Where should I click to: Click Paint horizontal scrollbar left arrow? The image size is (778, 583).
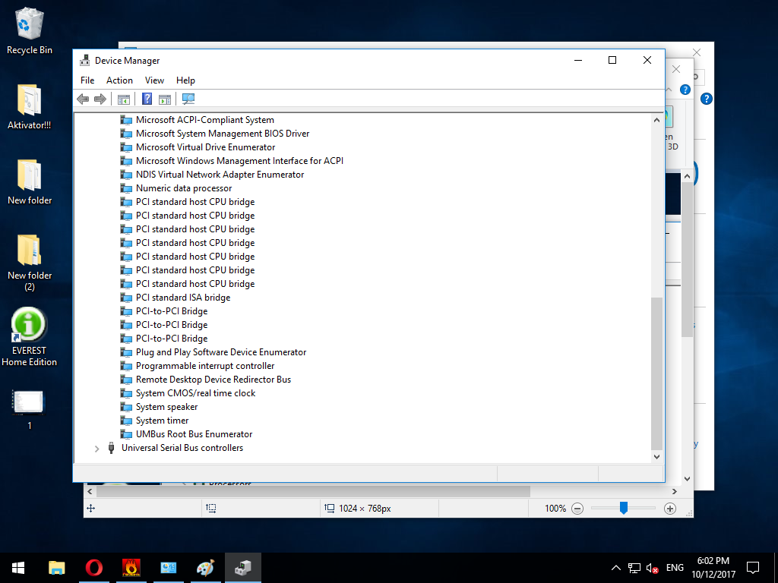[90, 492]
